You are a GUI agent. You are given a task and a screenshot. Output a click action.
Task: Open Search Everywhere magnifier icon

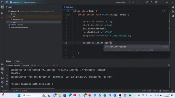click(x=151, y=2)
